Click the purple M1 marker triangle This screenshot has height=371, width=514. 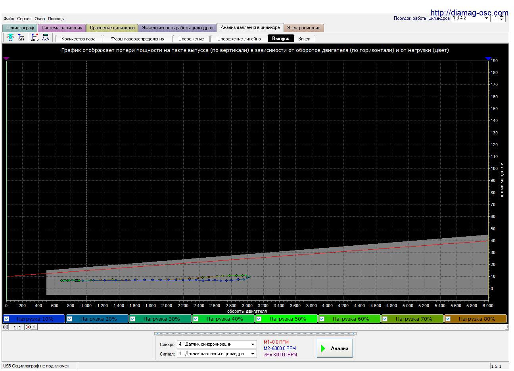tap(6, 59)
